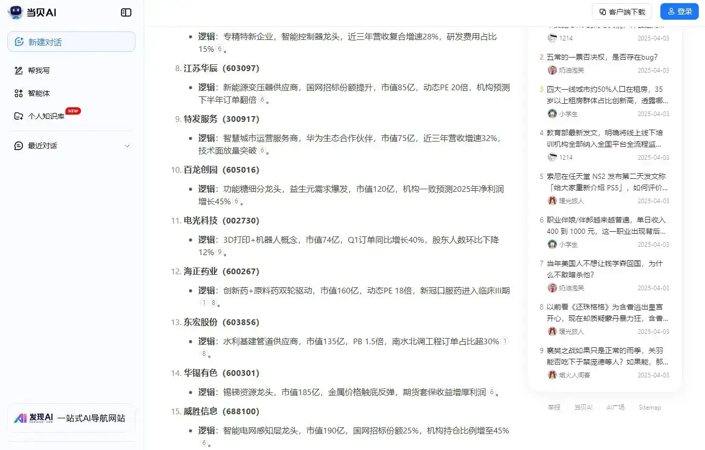
Task: Click the NEW badge on 个人知识库
Action: click(73, 110)
